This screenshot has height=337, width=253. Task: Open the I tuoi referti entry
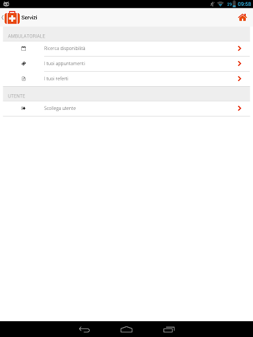click(126, 79)
